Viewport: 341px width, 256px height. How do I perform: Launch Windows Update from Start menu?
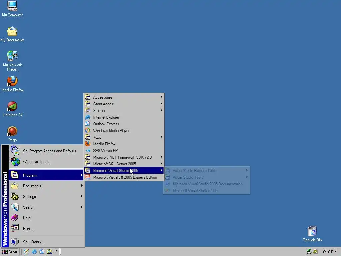[46, 162]
